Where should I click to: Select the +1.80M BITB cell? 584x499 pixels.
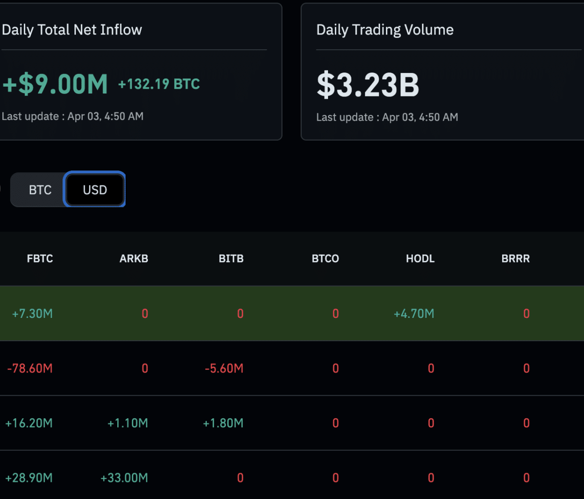(223, 424)
